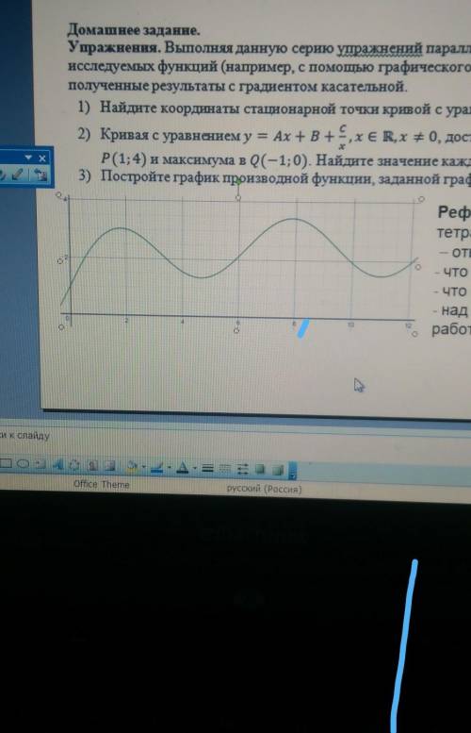Open Fill Color dropdown arrow
471x733 pixels.
click(x=144, y=467)
